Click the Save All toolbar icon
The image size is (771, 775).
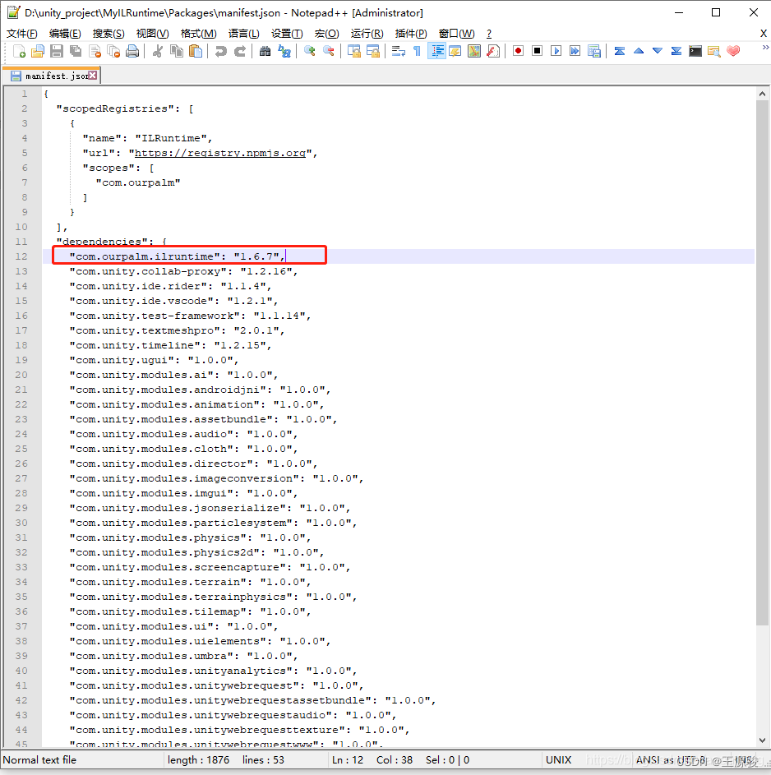pyautogui.click(x=76, y=50)
